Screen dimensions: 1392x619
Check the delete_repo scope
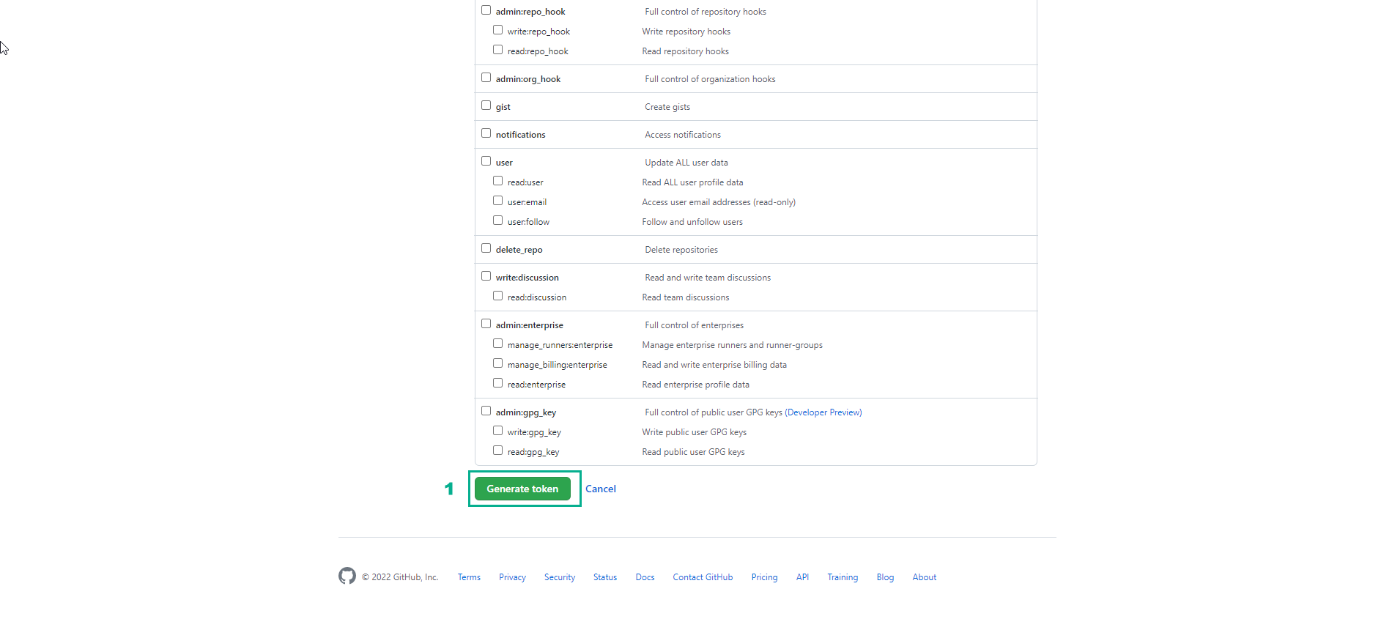486,248
